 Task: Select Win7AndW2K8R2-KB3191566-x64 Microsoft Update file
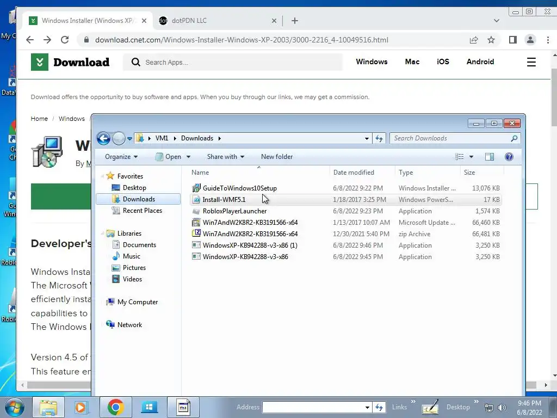[345, 222]
